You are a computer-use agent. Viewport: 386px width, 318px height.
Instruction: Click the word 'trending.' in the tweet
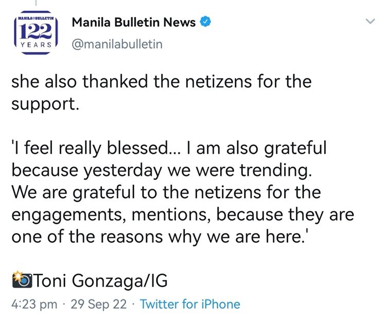[276, 171]
